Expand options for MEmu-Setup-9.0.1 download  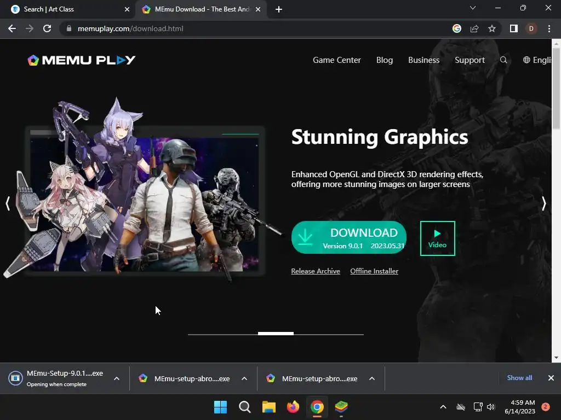point(117,378)
